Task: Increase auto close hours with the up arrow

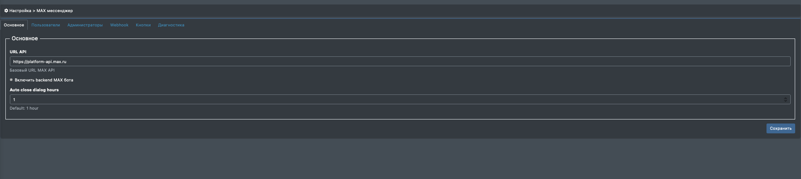Action: pos(785,98)
